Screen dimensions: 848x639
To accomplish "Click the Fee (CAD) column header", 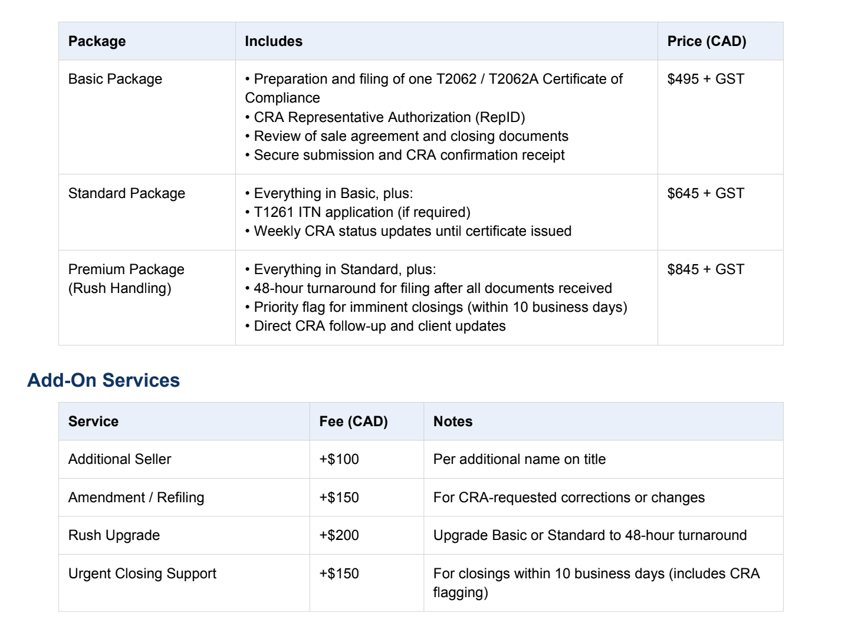I will point(353,421).
